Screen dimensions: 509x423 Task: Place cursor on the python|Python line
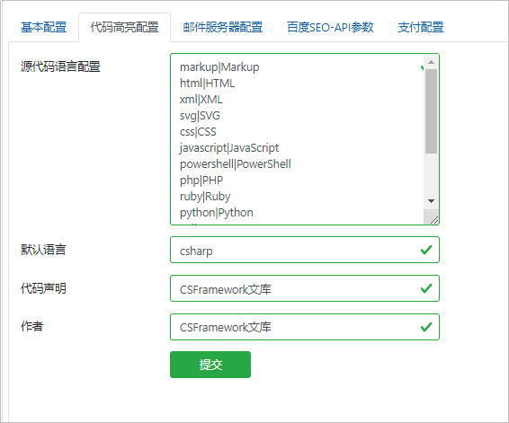[217, 213]
